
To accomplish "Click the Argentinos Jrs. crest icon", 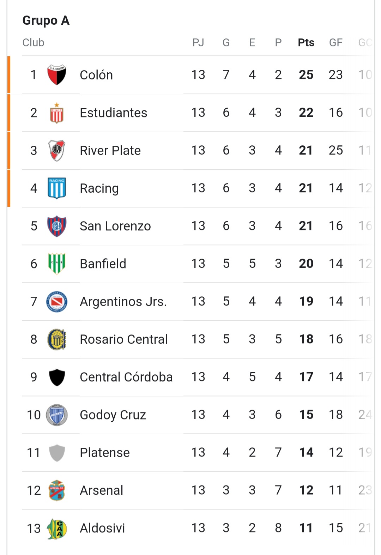I will (x=57, y=302).
